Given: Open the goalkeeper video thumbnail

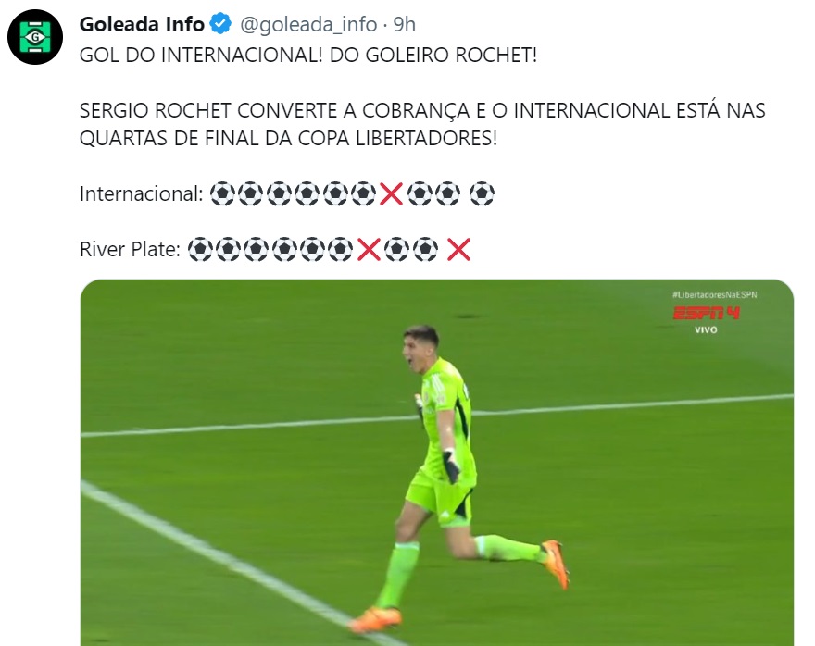Looking at the screenshot, I should click(436, 462).
